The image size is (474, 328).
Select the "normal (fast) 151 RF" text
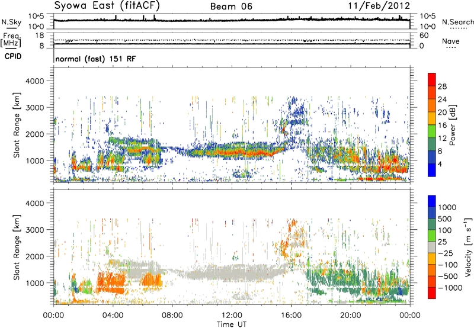click(x=95, y=59)
